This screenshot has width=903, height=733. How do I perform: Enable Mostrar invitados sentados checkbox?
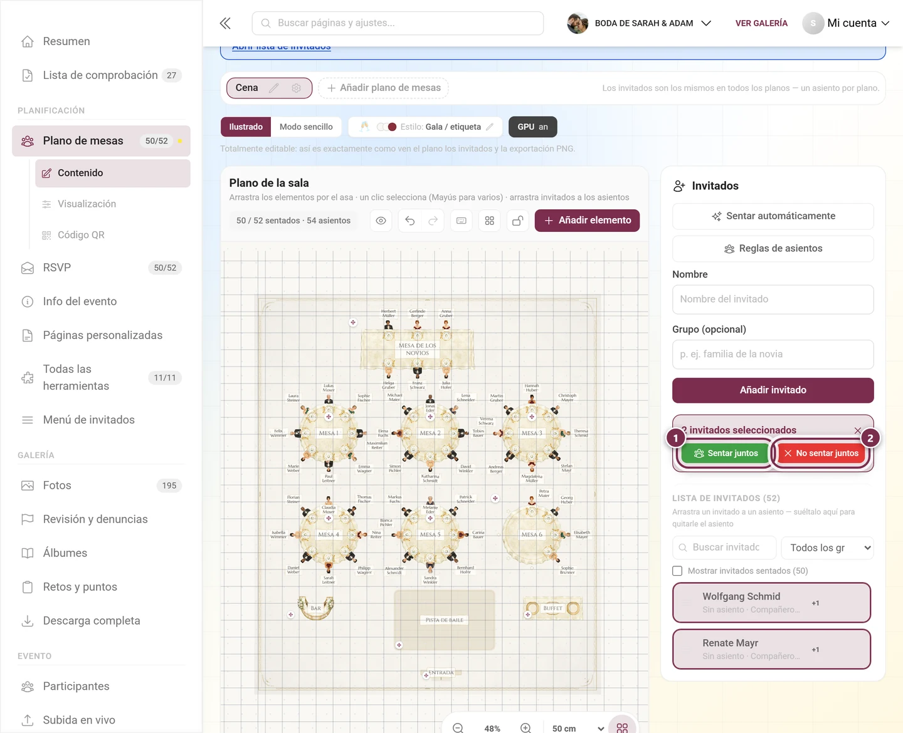click(677, 571)
